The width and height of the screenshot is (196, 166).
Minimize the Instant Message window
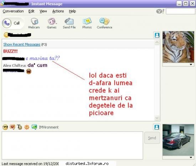point(179,3)
